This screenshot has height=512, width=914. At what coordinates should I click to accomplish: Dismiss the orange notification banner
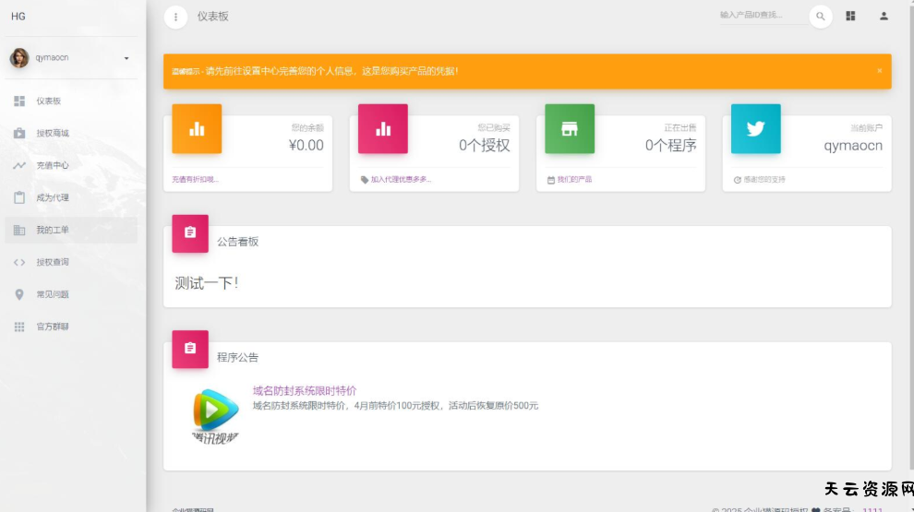[879, 71]
